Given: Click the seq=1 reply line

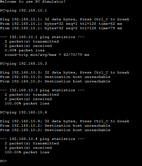Looking at the screenshot, I should (61, 24).
